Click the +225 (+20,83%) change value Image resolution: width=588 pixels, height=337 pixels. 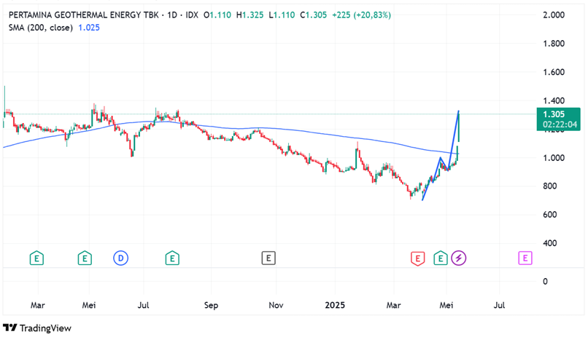(362, 15)
